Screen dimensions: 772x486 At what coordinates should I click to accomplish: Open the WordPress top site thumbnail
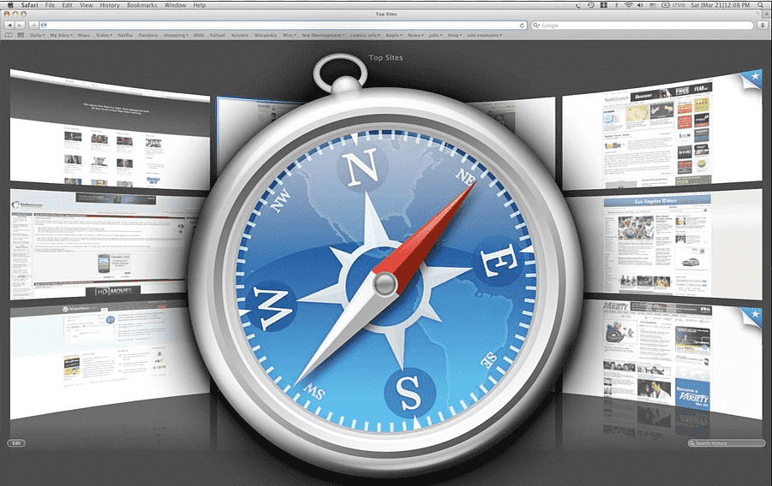(x=110, y=360)
